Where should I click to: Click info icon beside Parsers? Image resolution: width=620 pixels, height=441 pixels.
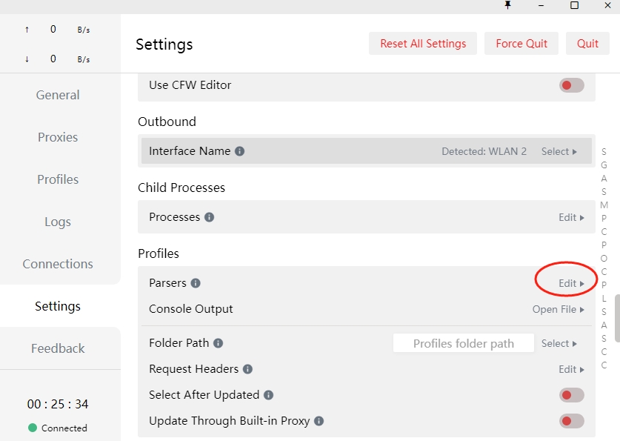click(196, 283)
